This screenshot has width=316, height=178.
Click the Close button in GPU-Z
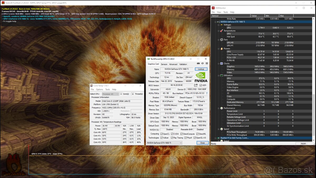point(203,143)
